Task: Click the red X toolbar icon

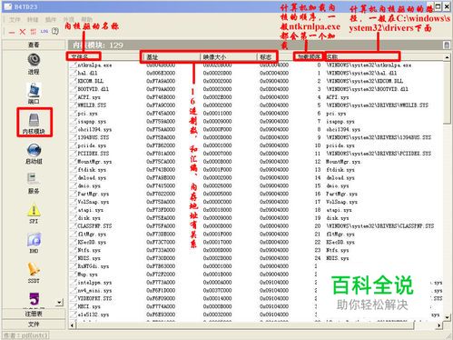Action: click(23, 32)
